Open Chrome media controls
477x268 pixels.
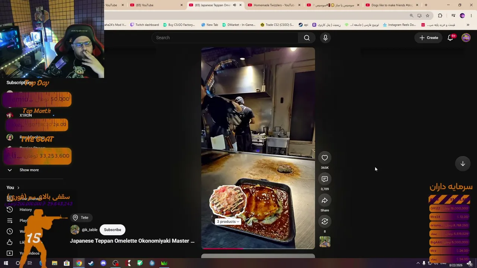point(453,16)
